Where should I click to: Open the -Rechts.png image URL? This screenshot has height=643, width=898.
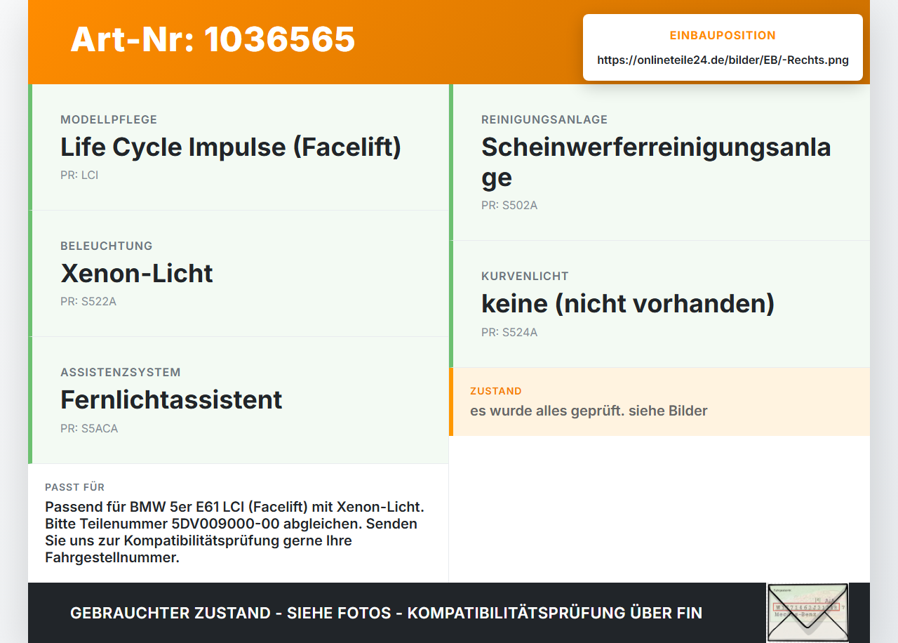point(723,60)
